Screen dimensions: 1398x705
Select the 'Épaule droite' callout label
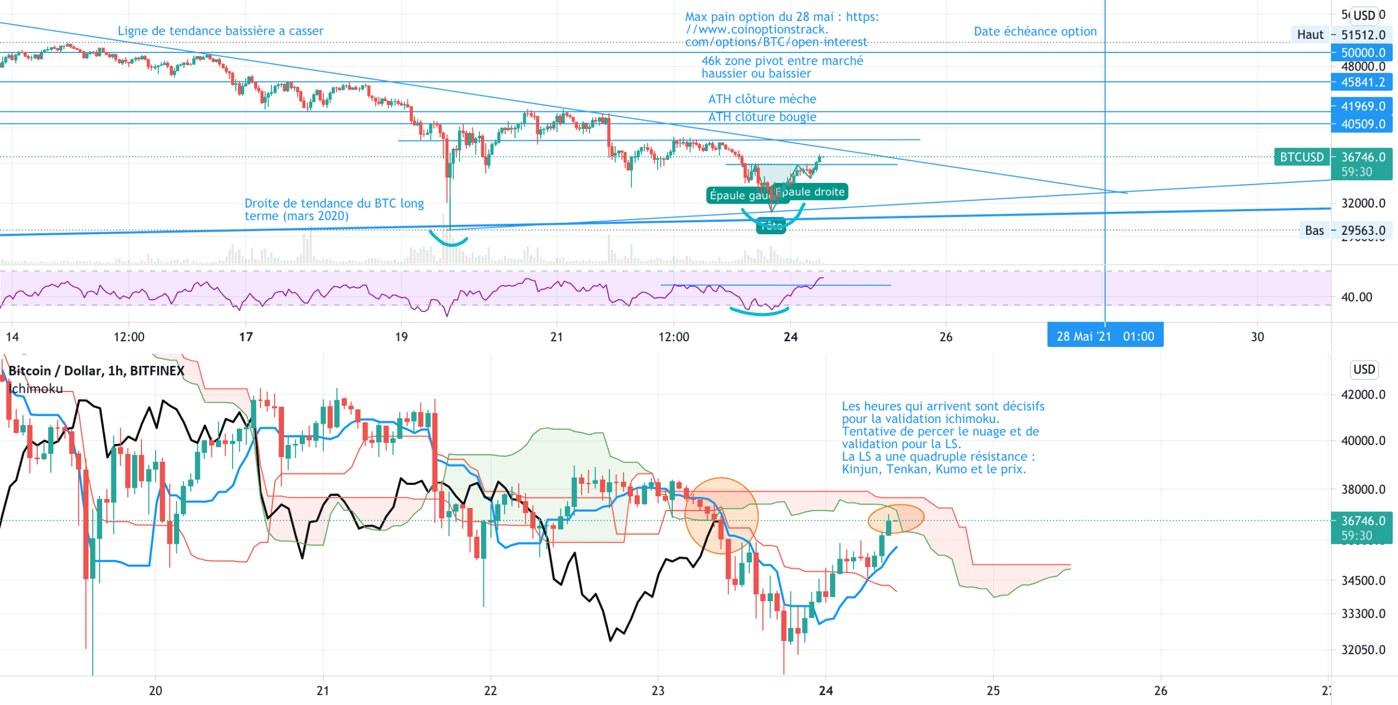pos(811,192)
